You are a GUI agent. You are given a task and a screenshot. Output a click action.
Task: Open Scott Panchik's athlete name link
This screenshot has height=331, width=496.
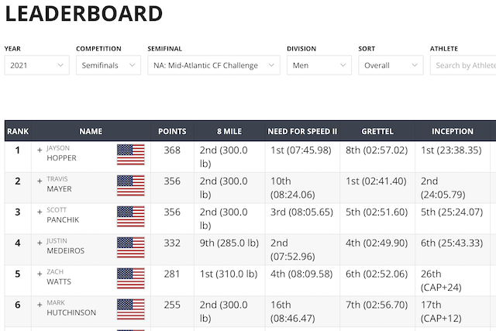pos(63,215)
